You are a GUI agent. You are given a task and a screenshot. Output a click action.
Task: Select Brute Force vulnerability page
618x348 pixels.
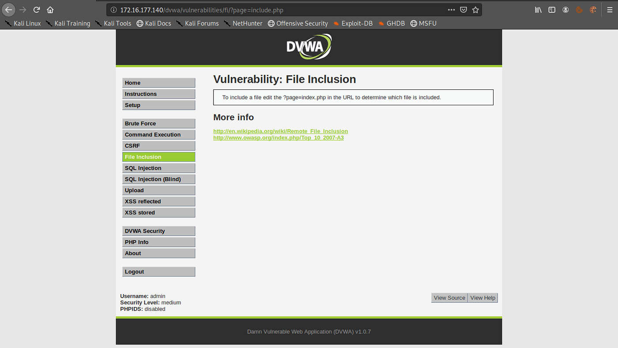(158, 123)
